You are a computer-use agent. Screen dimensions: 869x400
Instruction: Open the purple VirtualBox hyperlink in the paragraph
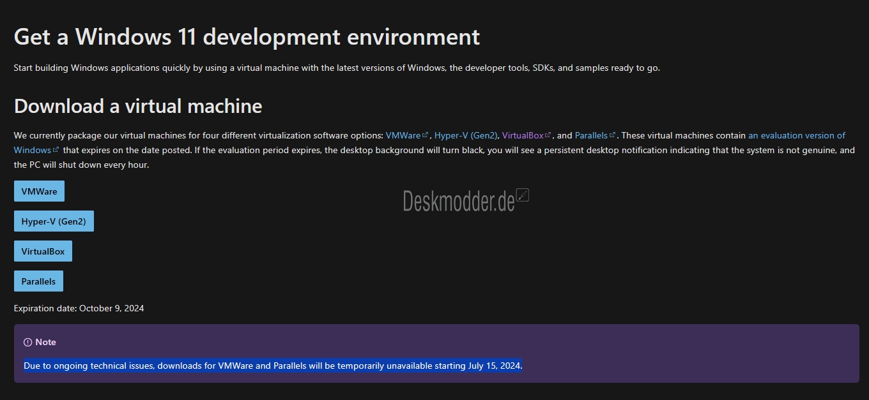[x=527, y=135]
